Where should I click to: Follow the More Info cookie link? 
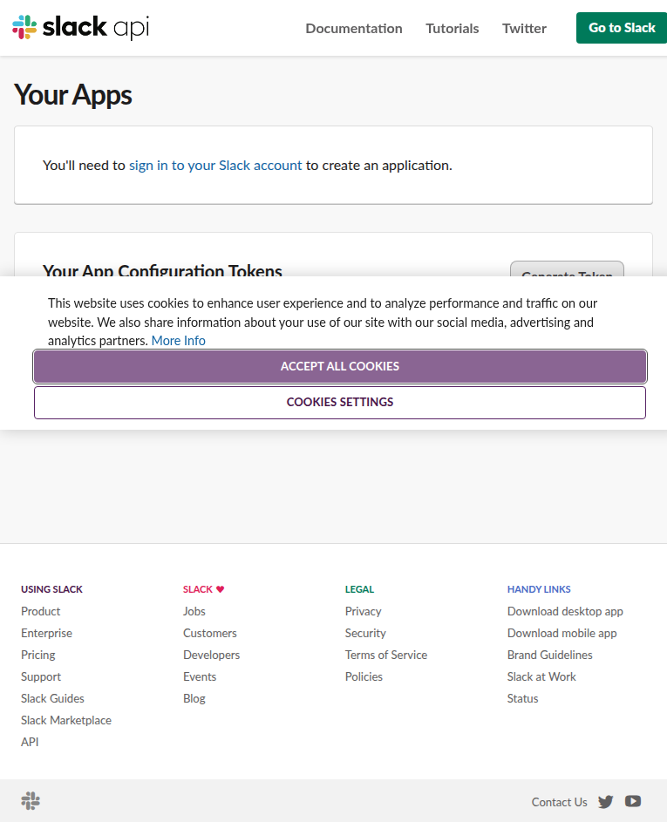pyautogui.click(x=179, y=341)
